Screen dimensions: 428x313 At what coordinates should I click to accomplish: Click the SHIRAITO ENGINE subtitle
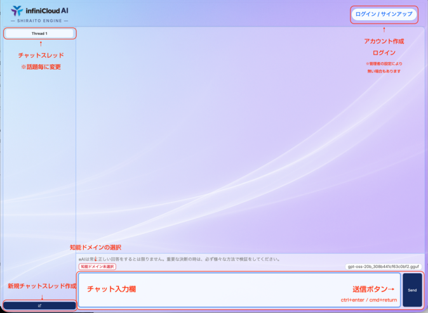(x=39, y=21)
